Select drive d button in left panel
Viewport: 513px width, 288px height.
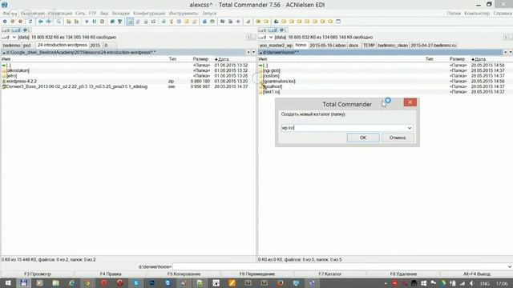coord(16,30)
